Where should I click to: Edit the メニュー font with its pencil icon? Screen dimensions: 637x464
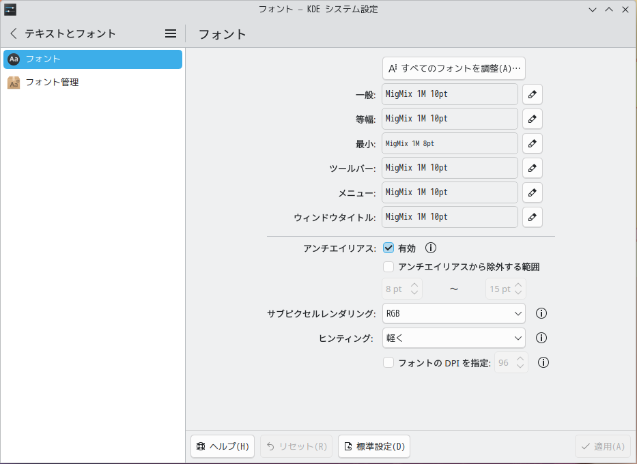click(532, 192)
